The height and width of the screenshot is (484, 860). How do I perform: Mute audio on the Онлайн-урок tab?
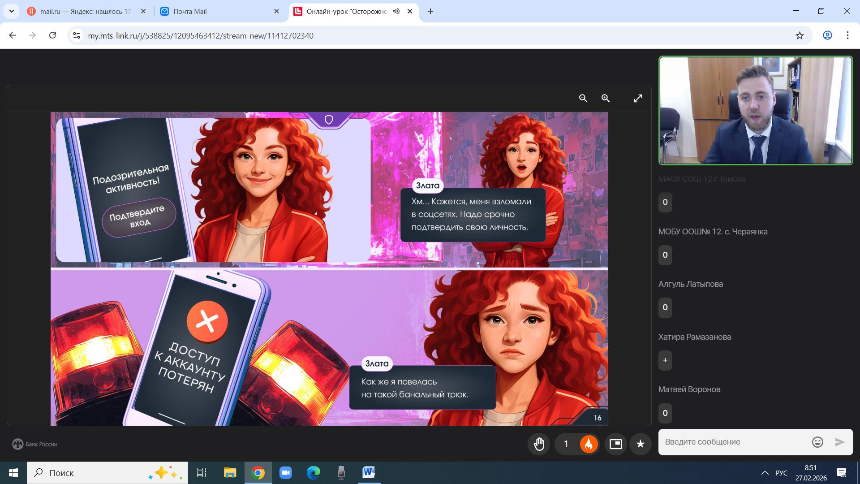tap(396, 11)
